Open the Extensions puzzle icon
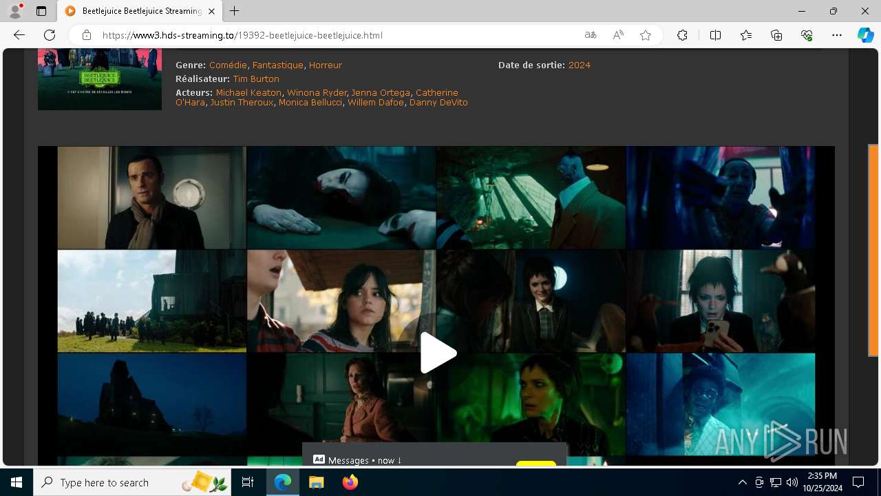 682,35
